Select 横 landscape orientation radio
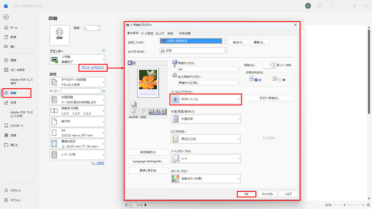Screen dimensions: 372x209 click(x=280, y=80)
